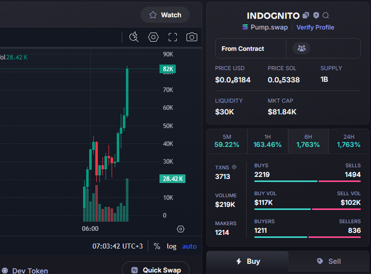Click the Dev Token label

(30, 270)
